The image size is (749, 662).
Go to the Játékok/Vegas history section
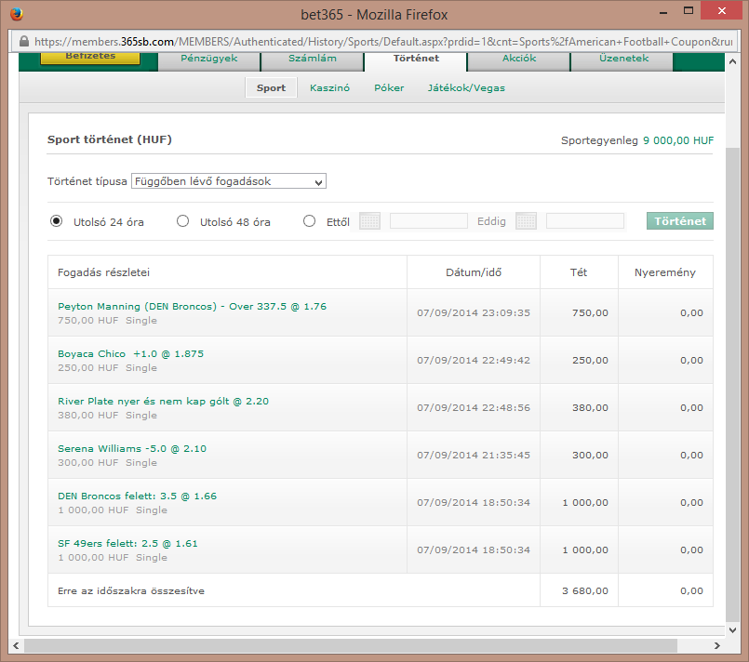(466, 87)
